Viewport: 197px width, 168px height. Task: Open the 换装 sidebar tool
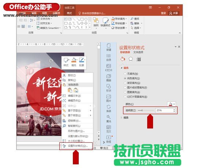click(109, 109)
